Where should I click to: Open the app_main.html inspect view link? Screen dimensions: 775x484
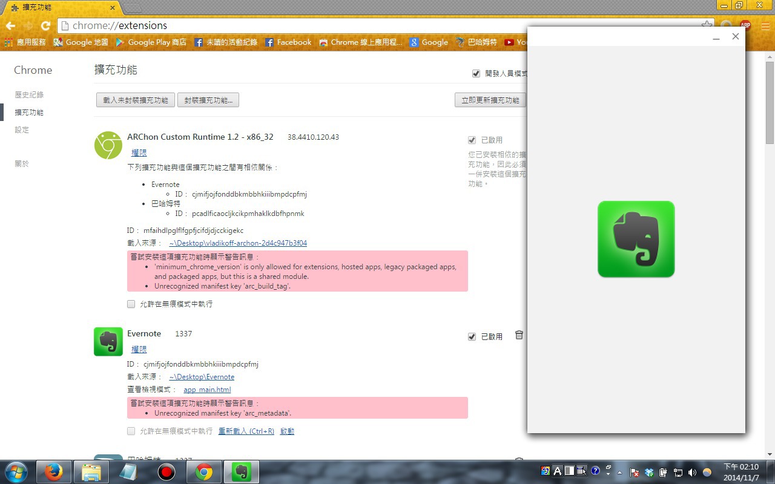(207, 390)
